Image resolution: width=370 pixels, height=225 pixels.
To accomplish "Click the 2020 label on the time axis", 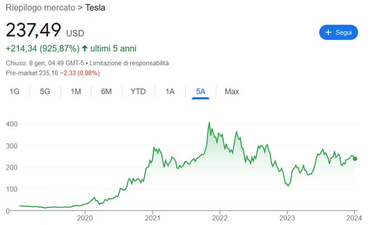I will [85, 218].
